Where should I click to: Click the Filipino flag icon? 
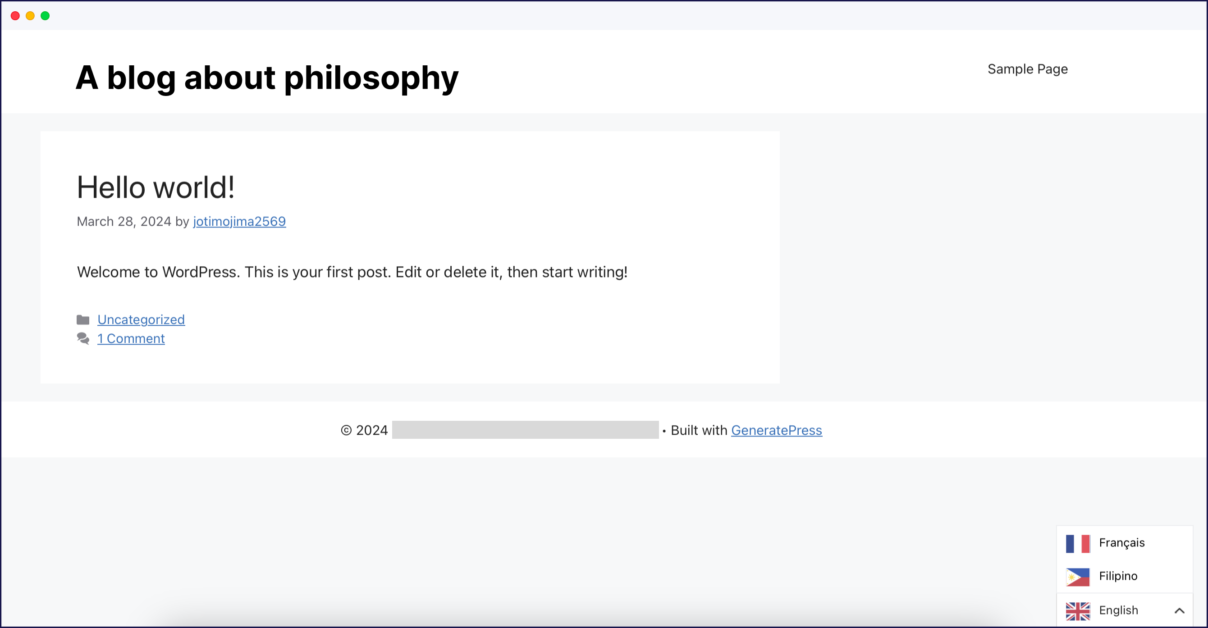(1078, 576)
